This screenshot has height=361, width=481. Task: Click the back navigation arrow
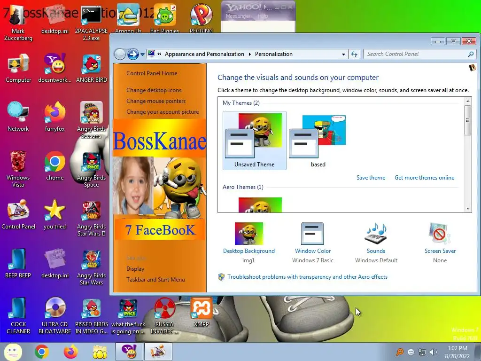coord(120,55)
